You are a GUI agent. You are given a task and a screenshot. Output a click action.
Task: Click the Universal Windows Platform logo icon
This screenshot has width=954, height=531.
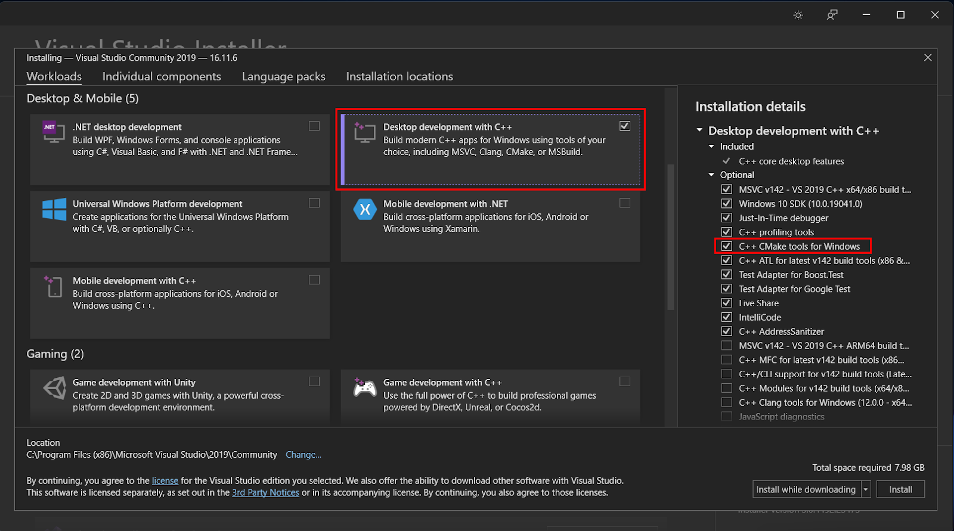[54, 209]
